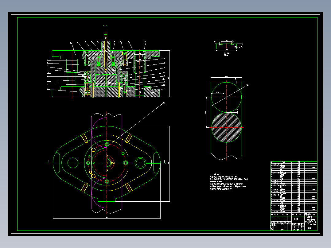Click the upper-left yellow slanted screw in plan view
331x248 pixels.
tap(84, 138)
